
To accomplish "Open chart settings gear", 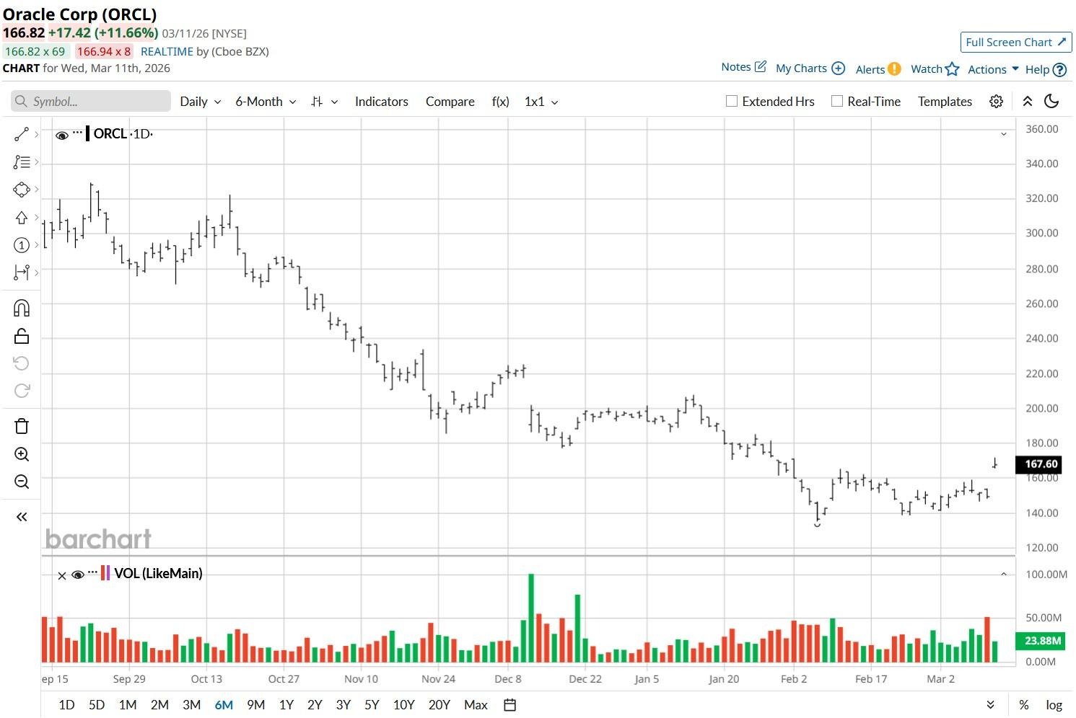I will click(x=996, y=102).
